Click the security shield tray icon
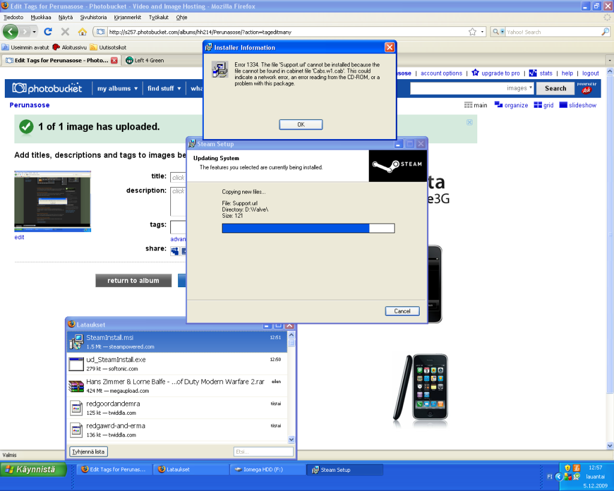Viewport: 614px width, 491px height. coord(567,468)
